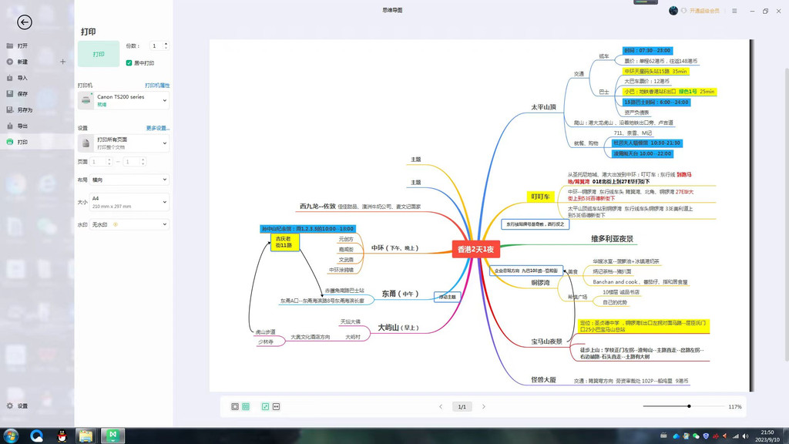
Task: Select double page view icon
Action: pos(246,406)
